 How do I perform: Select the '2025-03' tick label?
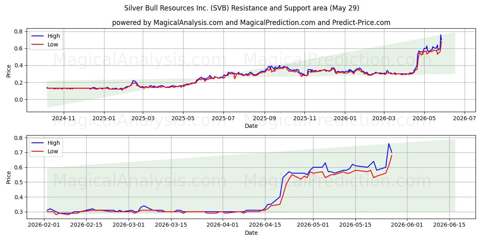(x=143, y=118)
